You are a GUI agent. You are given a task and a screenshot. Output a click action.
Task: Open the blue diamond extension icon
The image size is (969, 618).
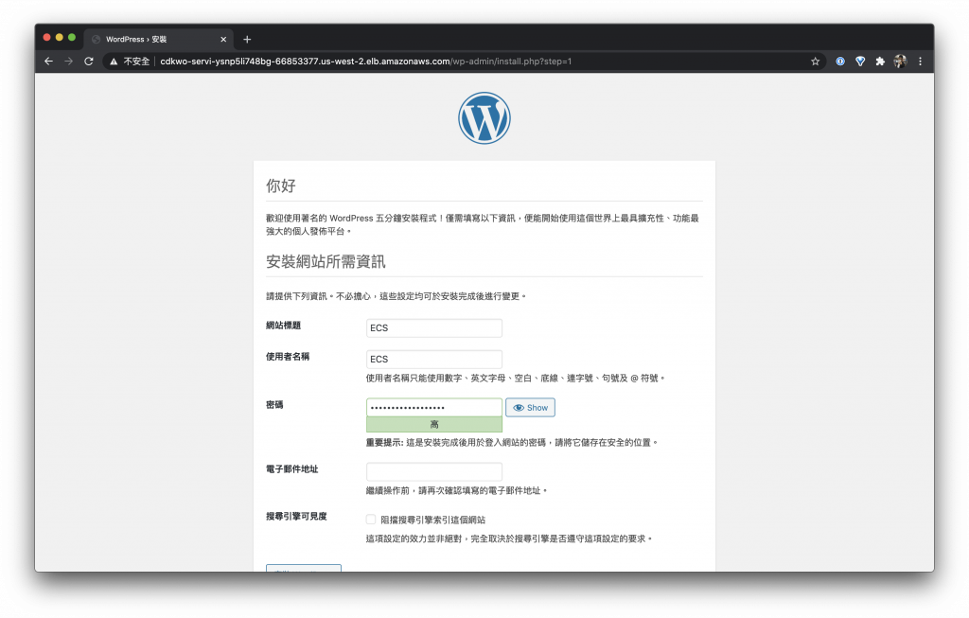[860, 62]
